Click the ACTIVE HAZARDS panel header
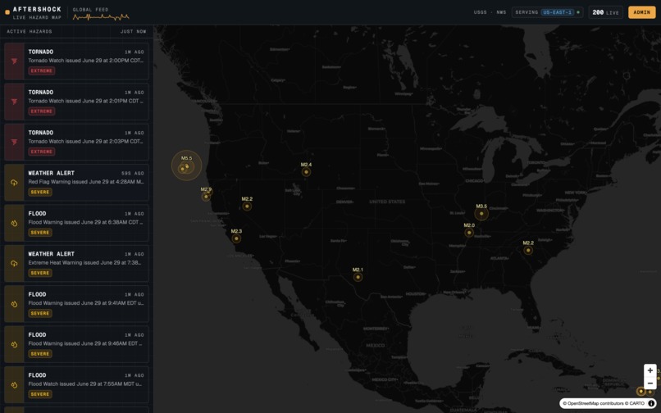 [30, 32]
